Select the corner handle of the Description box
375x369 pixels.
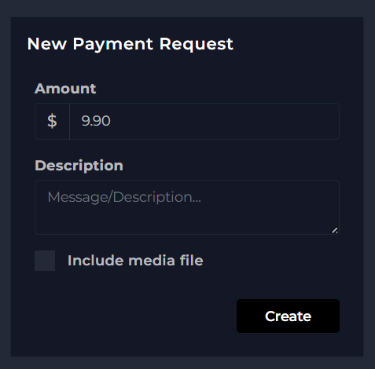tap(334, 230)
